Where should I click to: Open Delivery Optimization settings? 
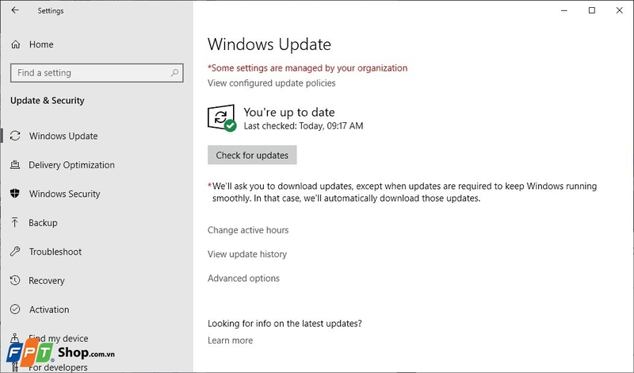71,165
